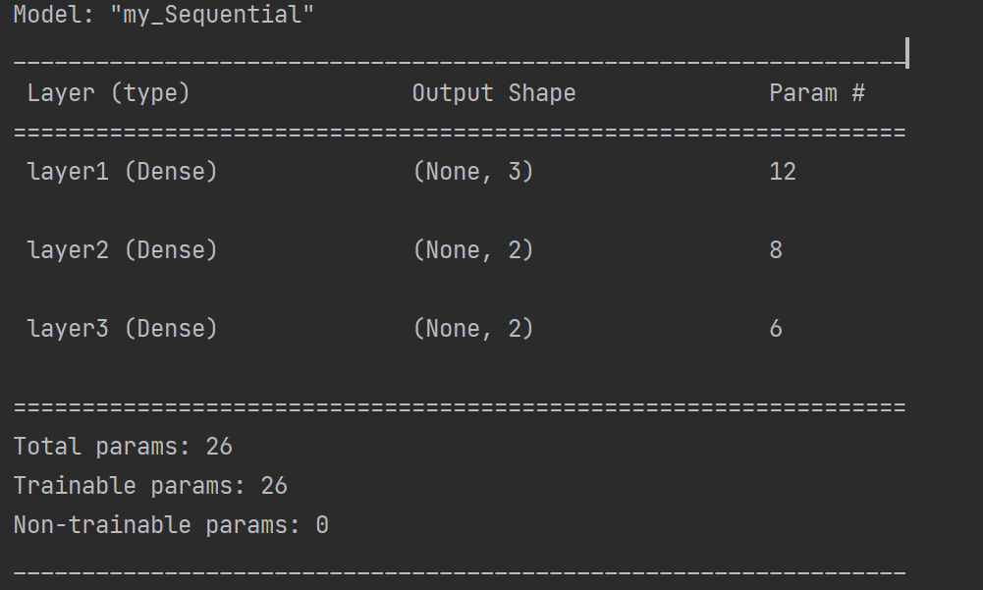Click the layer3 (Dense) row name
Screen dimensions: 983x590
click(122, 328)
